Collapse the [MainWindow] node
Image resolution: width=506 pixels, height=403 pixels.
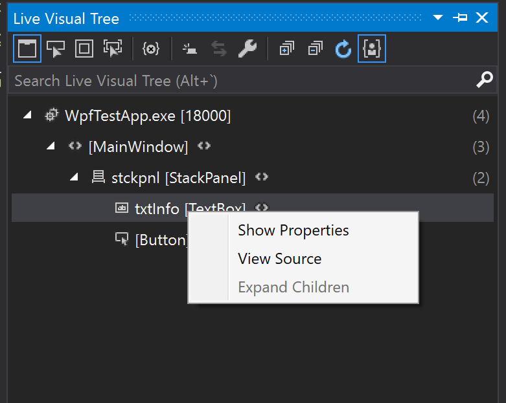point(51,146)
